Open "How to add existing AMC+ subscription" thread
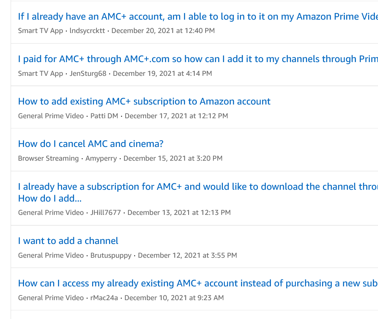The height and width of the screenshot is (319, 378). [x=144, y=101]
